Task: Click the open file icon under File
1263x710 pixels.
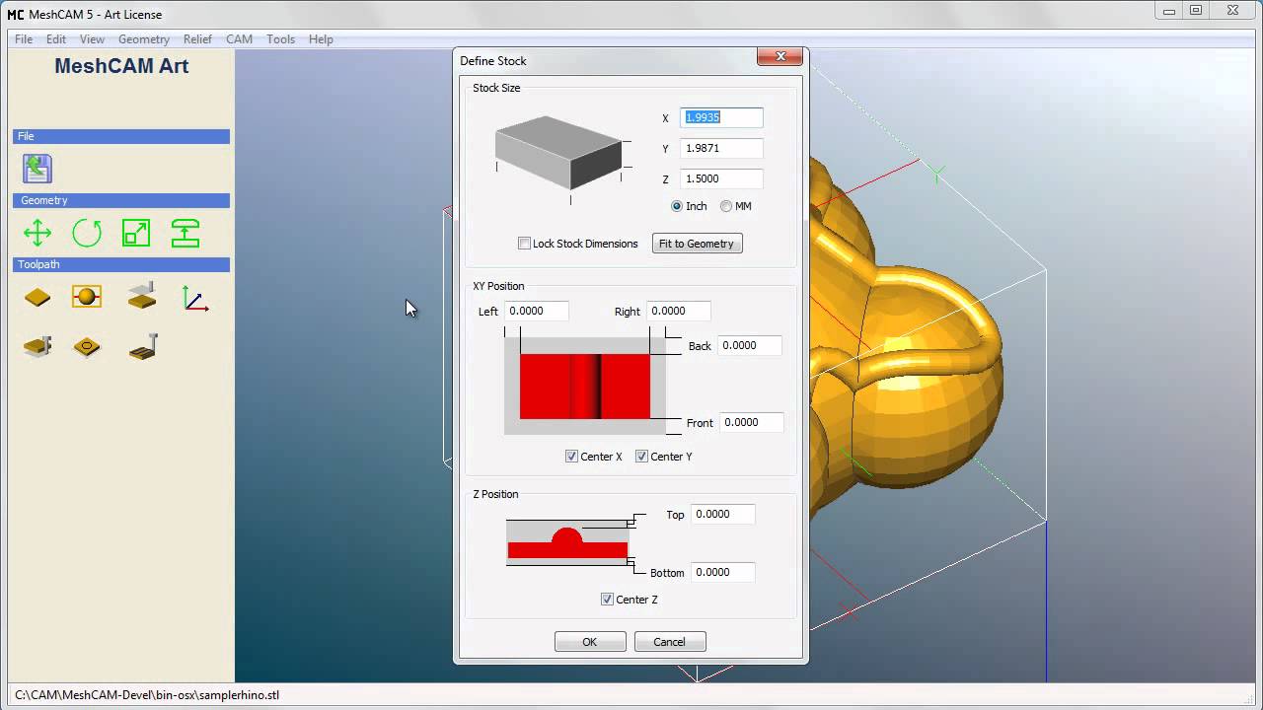Action: [x=37, y=169]
